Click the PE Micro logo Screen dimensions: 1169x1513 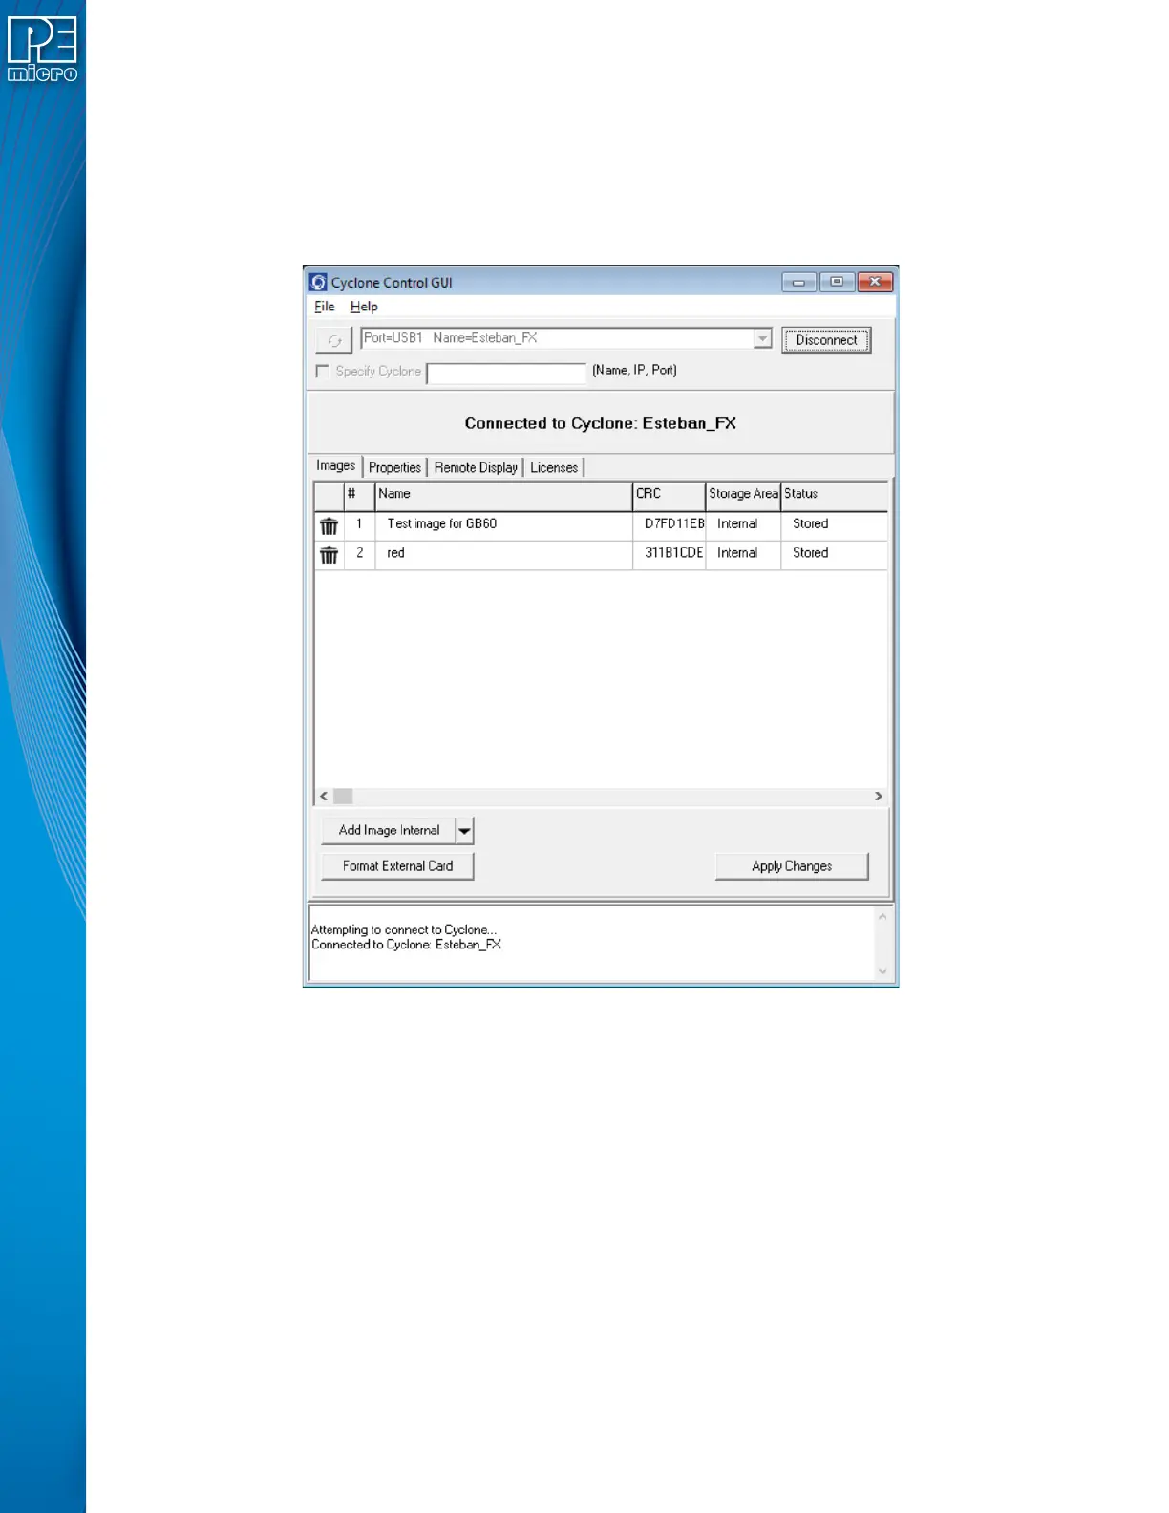pos(42,50)
